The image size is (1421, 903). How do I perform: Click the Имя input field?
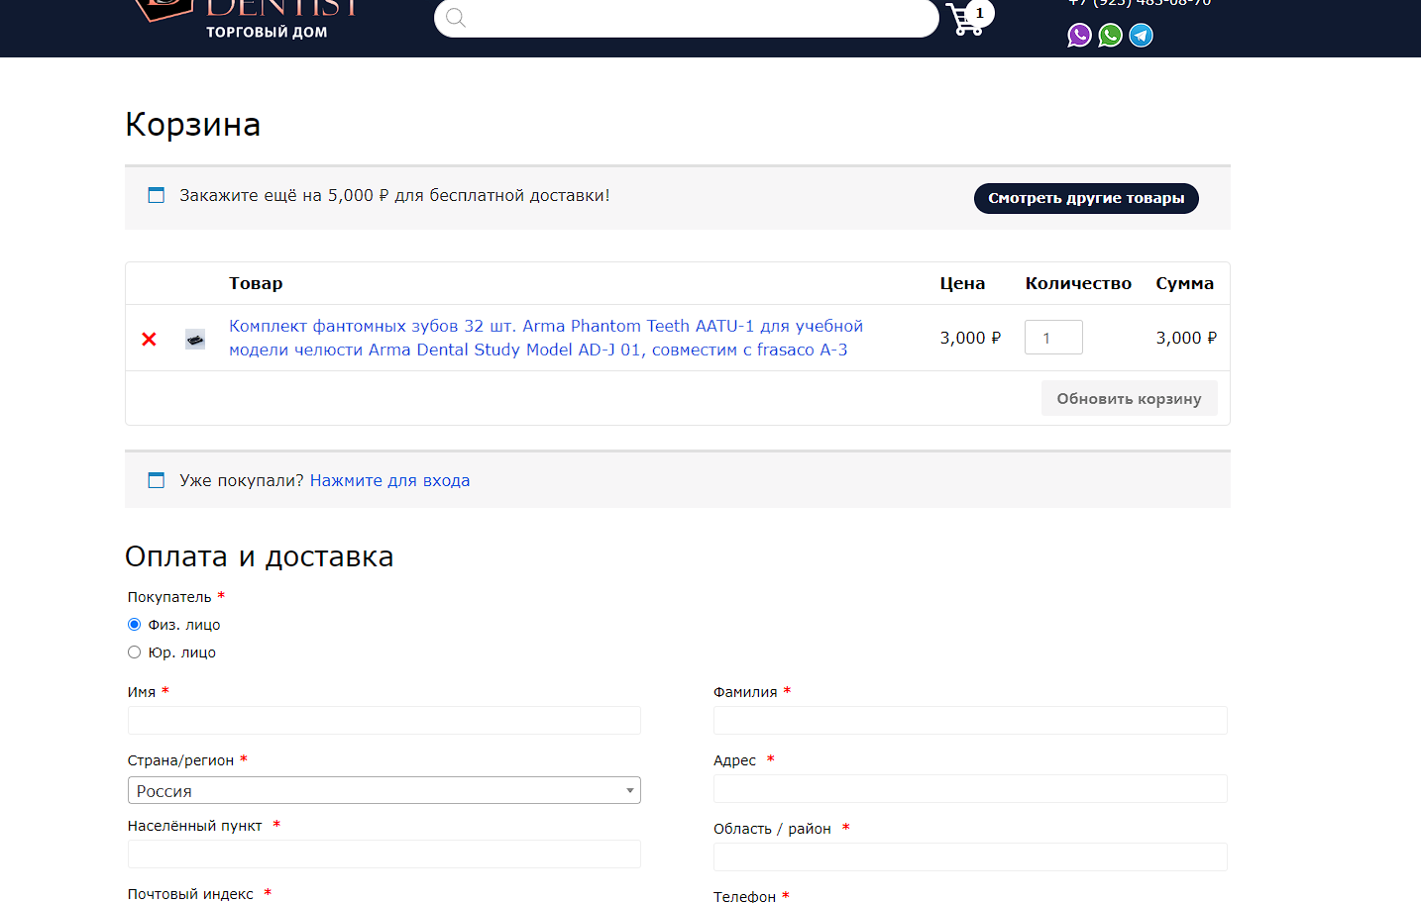pos(384,720)
